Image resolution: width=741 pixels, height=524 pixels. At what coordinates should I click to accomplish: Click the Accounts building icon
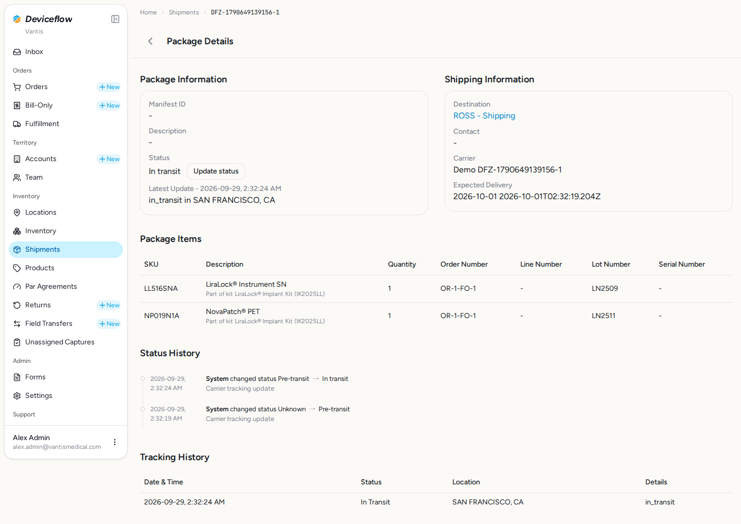click(x=17, y=159)
